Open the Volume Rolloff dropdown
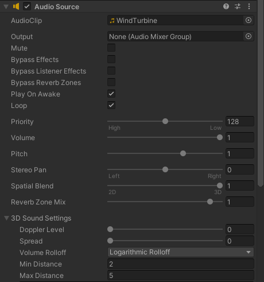This screenshot has width=264, height=282. [181, 252]
